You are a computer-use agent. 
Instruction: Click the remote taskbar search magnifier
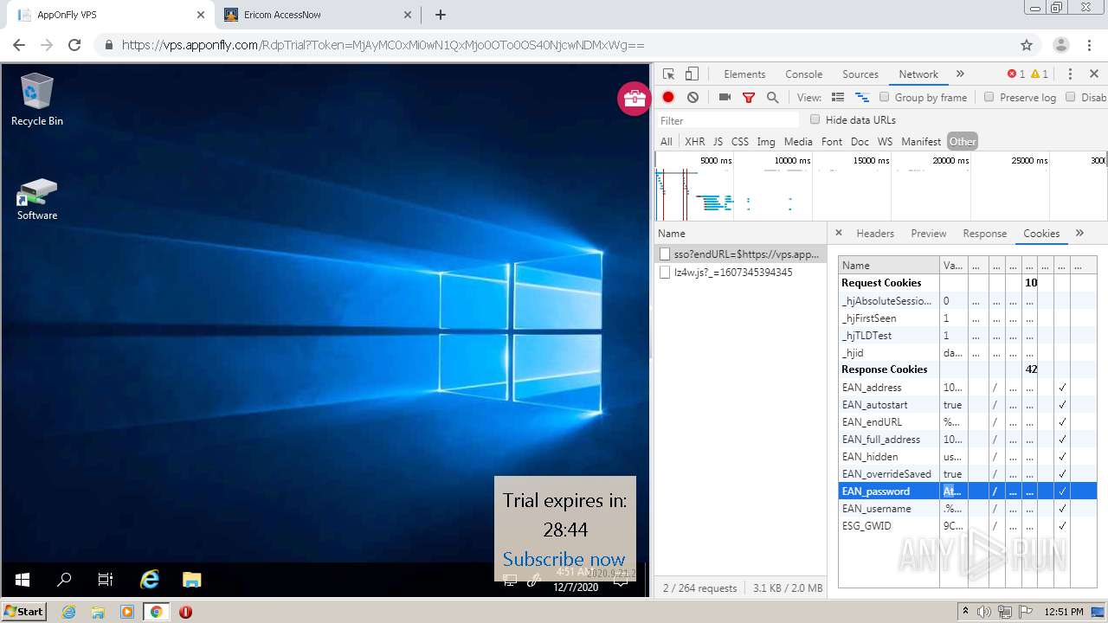[64, 580]
